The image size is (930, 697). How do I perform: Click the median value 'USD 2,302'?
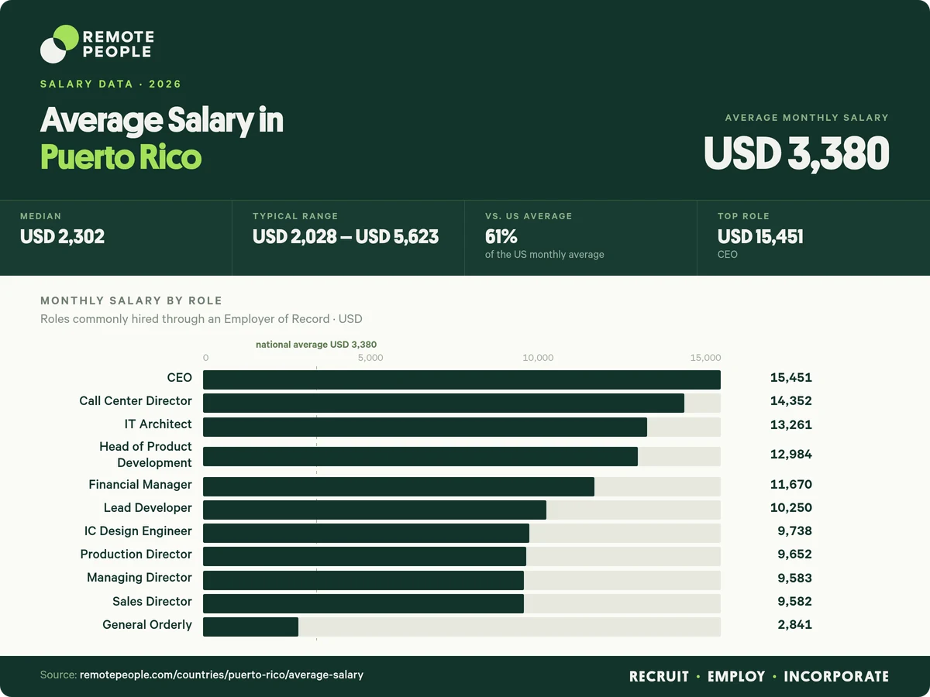(62, 236)
